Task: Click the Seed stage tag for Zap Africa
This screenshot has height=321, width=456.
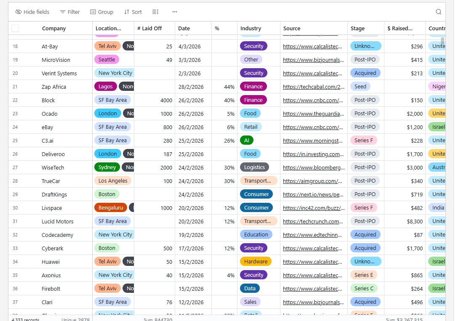Action: (360, 87)
